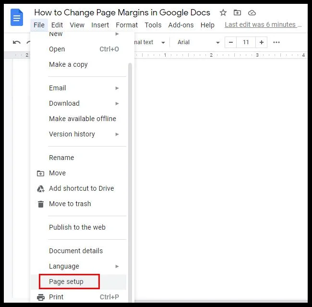Click the font size field showing 11

(246, 42)
